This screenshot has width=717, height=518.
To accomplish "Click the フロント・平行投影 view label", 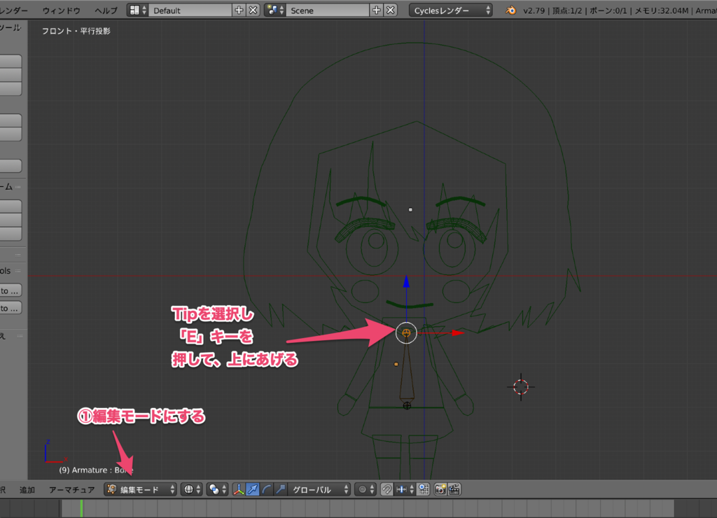I will pyautogui.click(x=76, y=31).
